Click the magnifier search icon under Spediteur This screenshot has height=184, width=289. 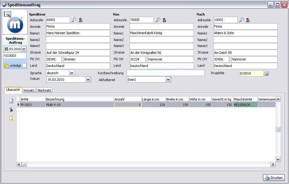tap(74, 20)
